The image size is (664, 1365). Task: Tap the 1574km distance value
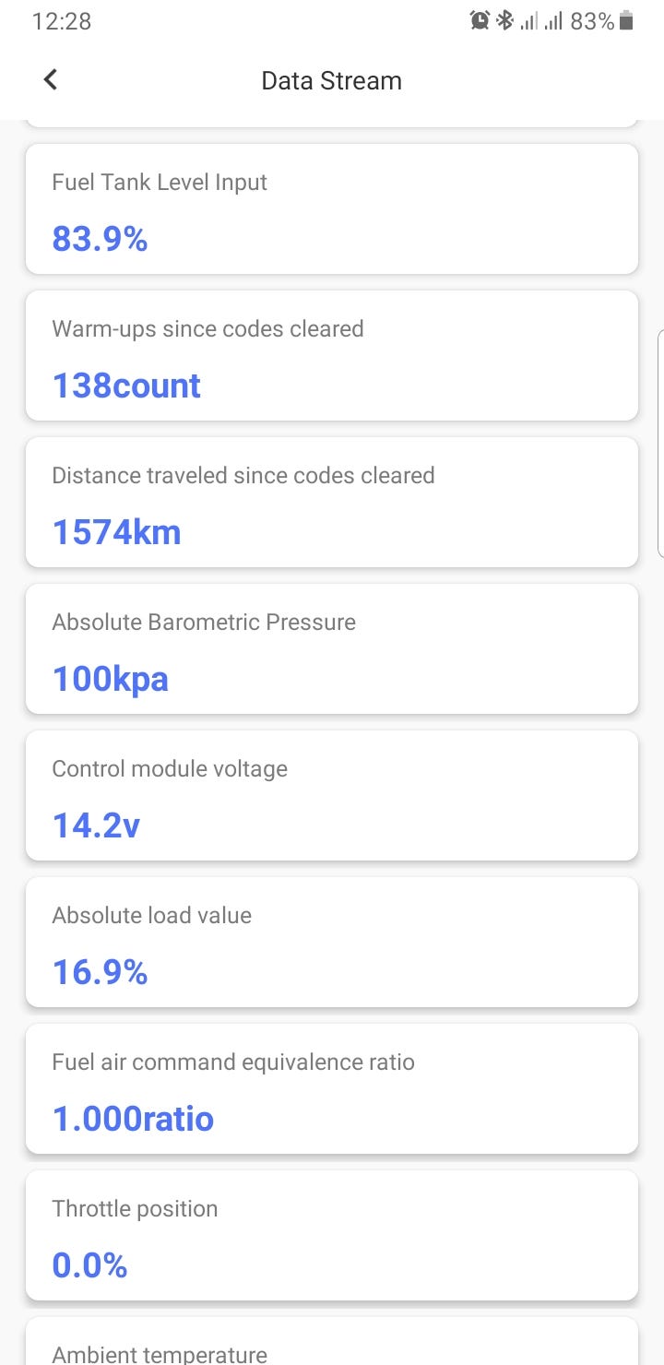(116, 532)
